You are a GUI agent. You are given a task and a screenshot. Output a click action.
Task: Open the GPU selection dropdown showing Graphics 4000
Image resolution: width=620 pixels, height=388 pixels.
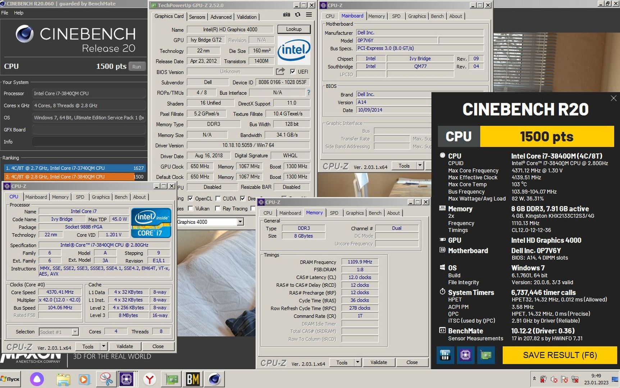[240, 222]
